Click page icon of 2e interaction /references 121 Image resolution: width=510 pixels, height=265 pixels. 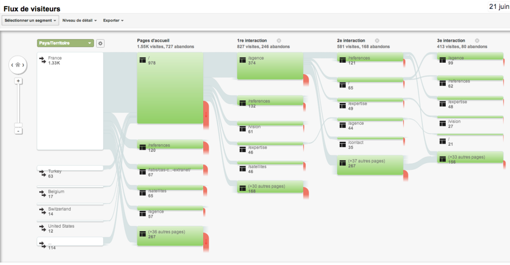point(343,60)
